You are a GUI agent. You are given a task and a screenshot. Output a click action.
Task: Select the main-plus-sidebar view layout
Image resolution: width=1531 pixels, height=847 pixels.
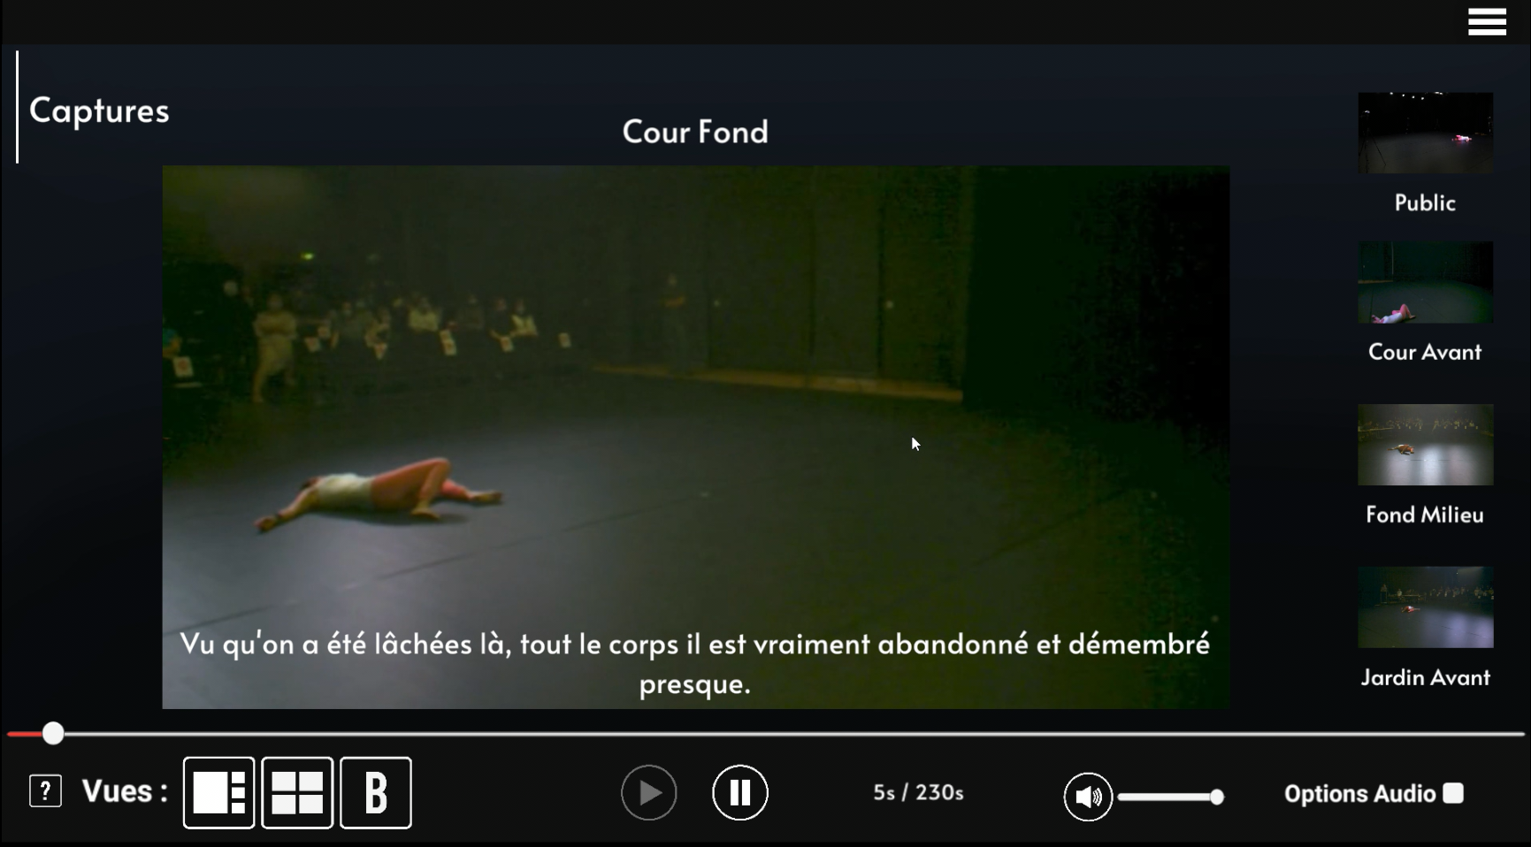pyautogui.click(x=219, y=792)
